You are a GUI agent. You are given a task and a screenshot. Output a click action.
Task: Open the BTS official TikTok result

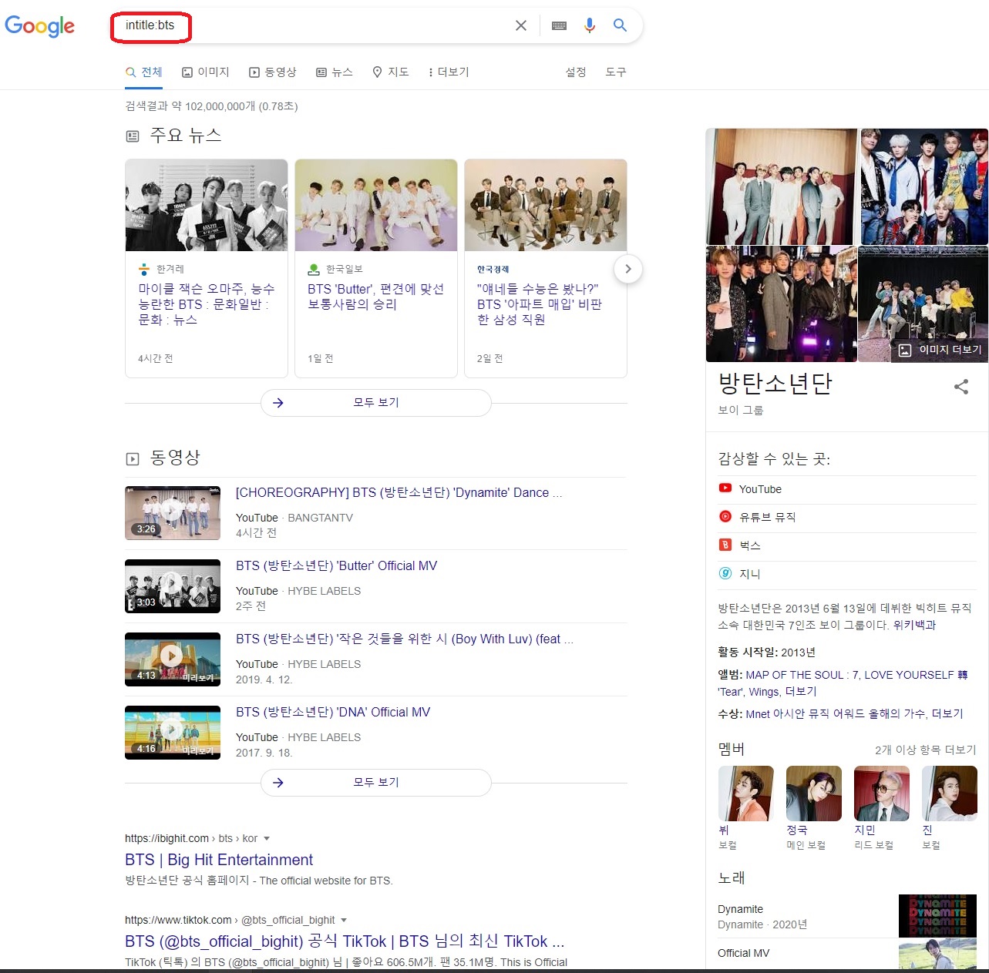coord(345,941)
